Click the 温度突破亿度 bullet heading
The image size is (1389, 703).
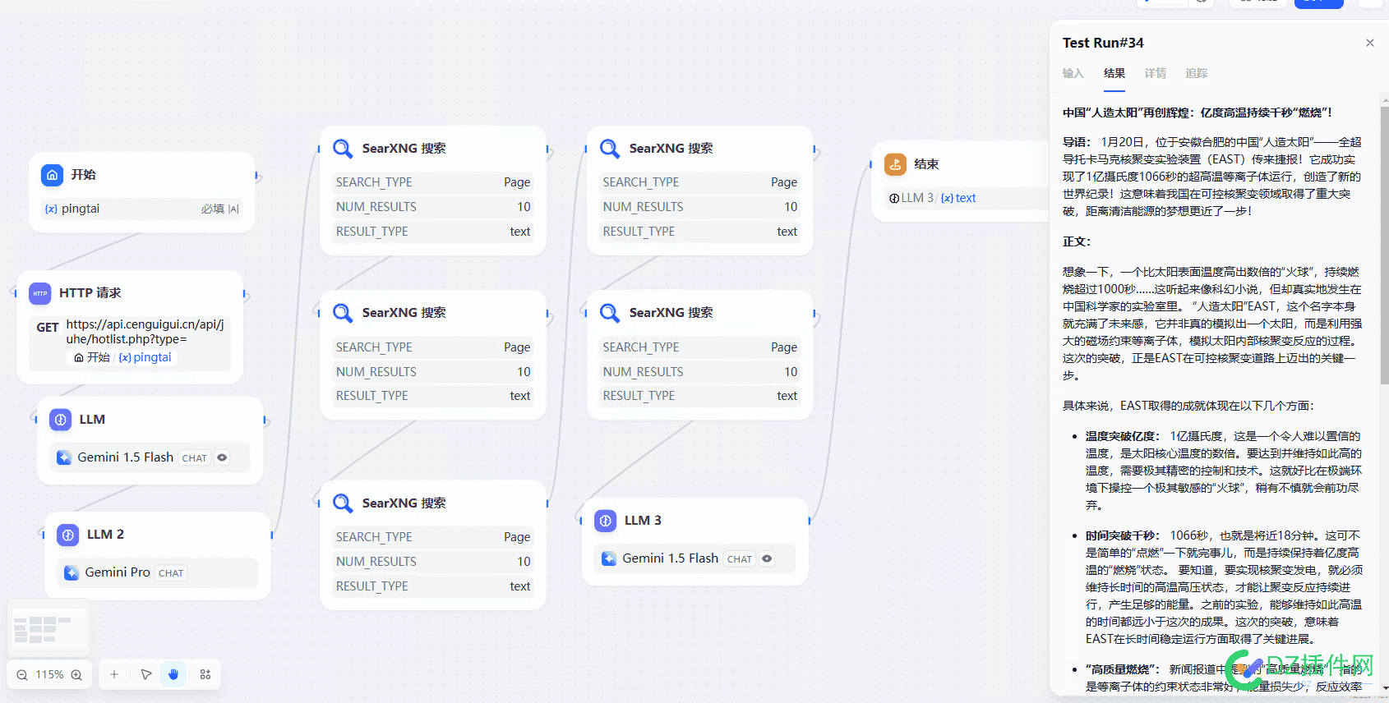click(x=1123, y=436)
